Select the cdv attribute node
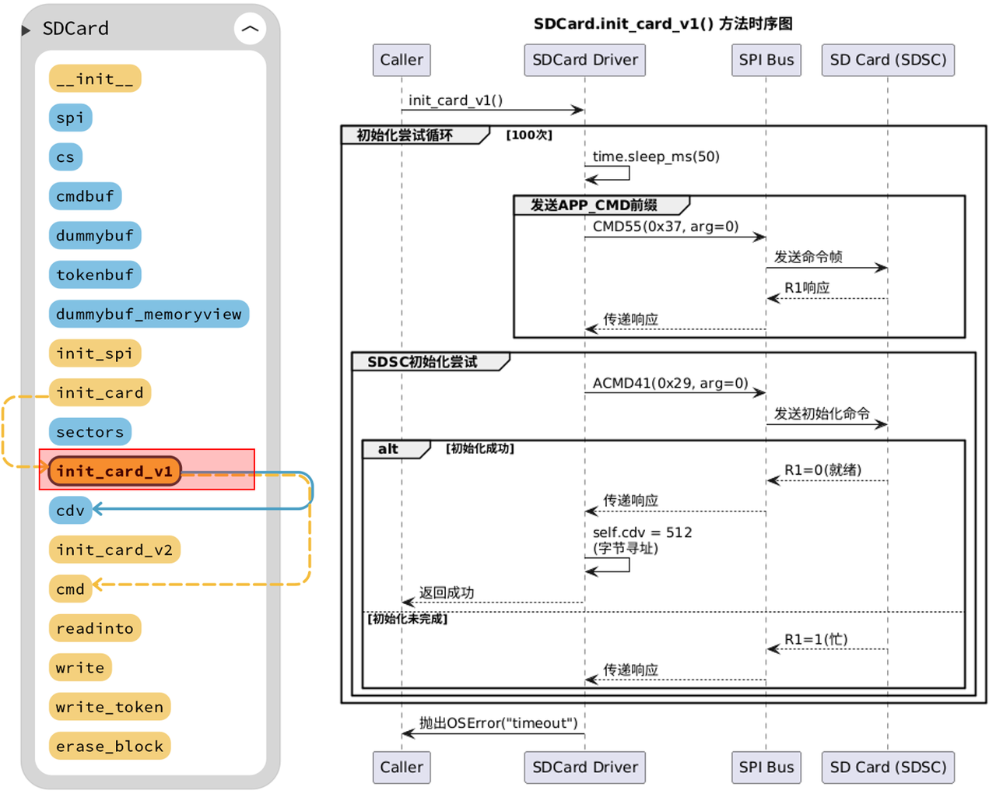The image size is (996, 794). [x=71, y=511]
